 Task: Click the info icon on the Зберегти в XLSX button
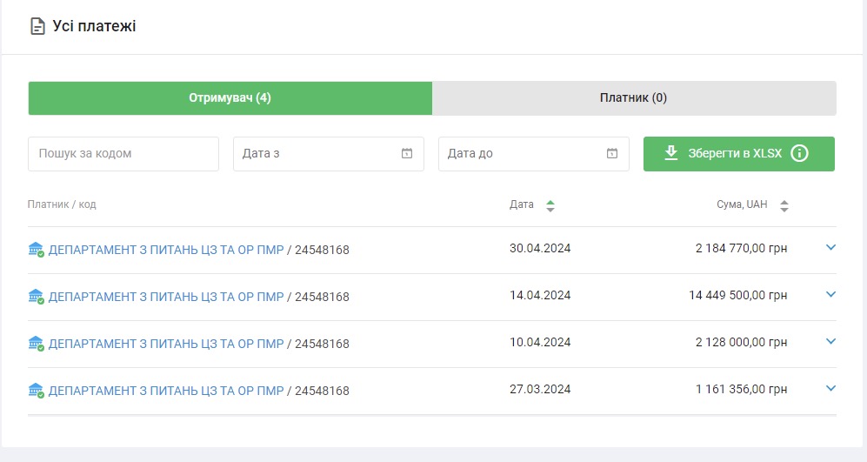tap(799, 154)
